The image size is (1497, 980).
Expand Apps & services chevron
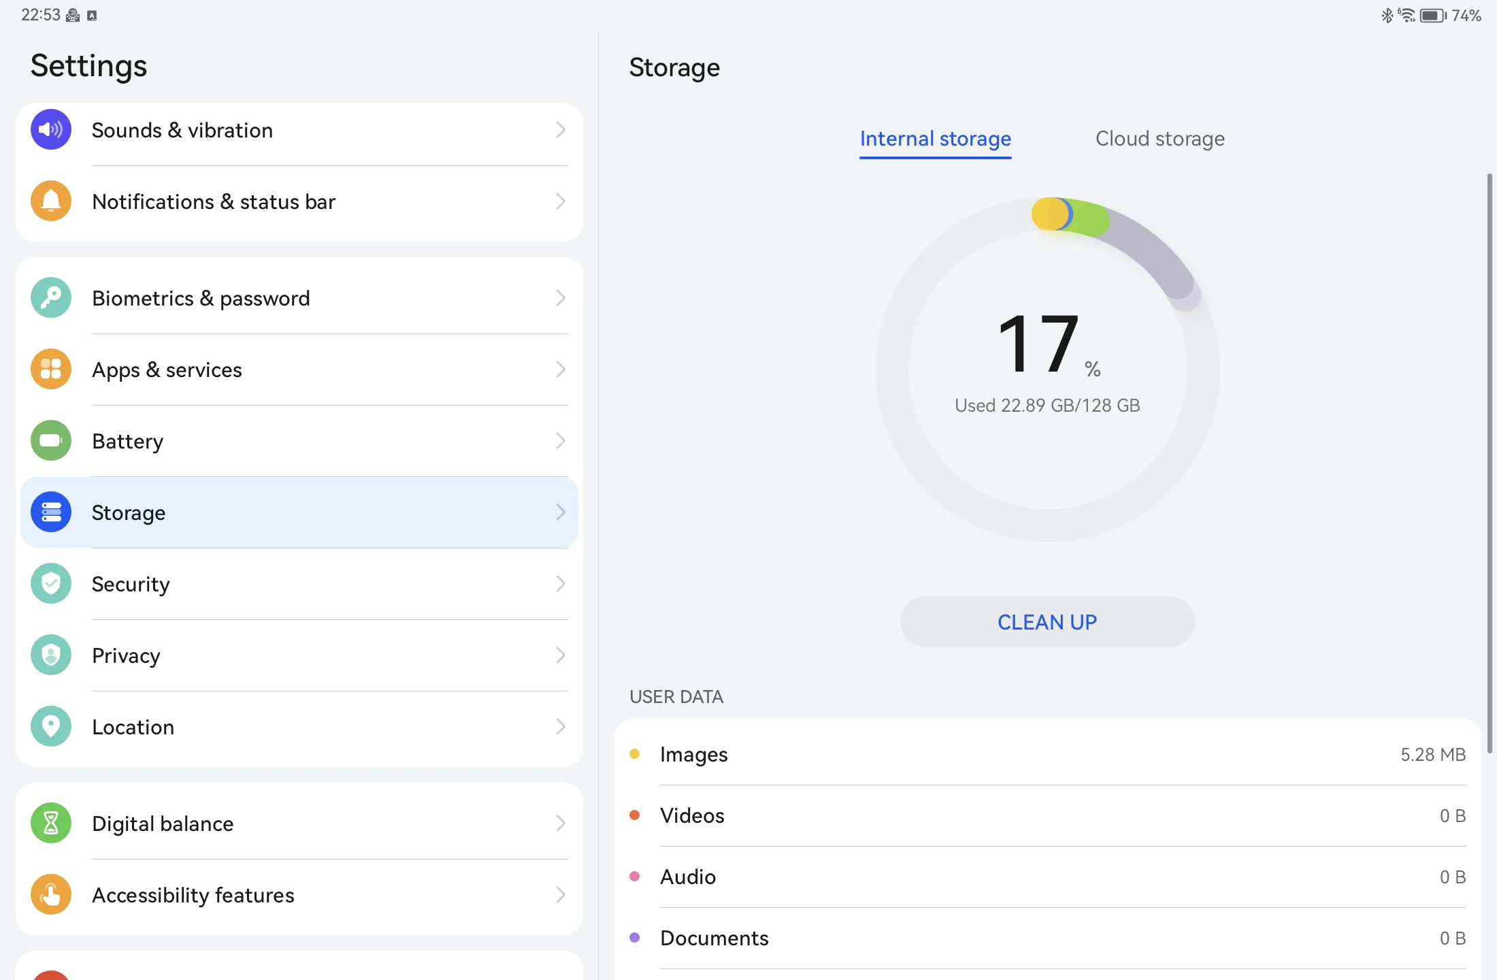[561, 369]
